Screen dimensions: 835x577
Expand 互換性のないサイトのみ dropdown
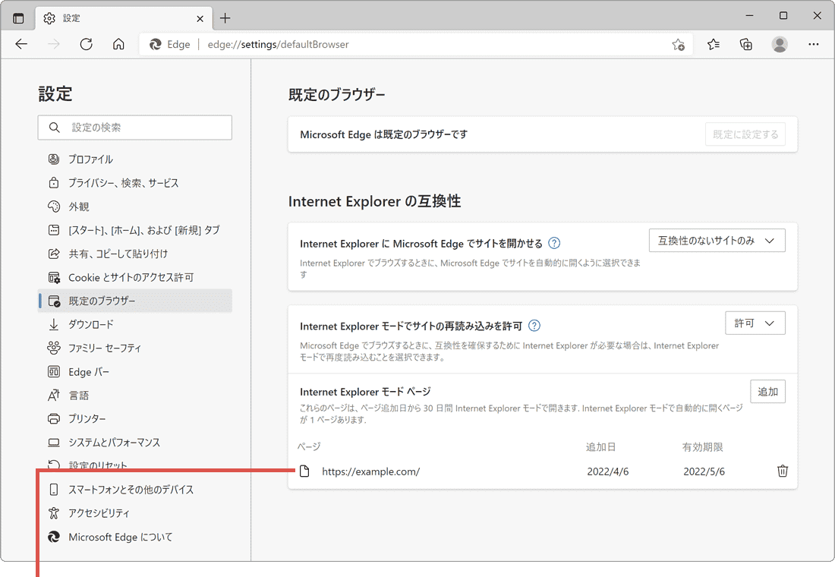tap(717, 240)
